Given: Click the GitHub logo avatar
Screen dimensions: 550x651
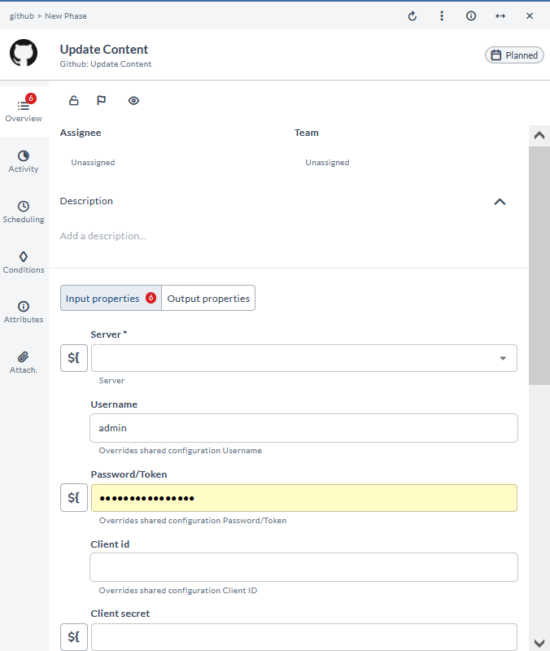Looking at the screenshot, I should click(24, 54).
